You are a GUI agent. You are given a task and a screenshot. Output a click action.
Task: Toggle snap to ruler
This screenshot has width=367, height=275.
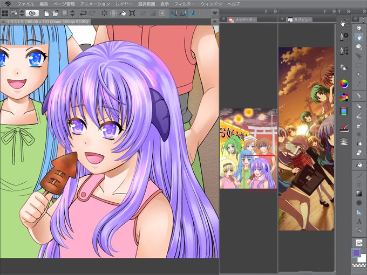point(174,13)
